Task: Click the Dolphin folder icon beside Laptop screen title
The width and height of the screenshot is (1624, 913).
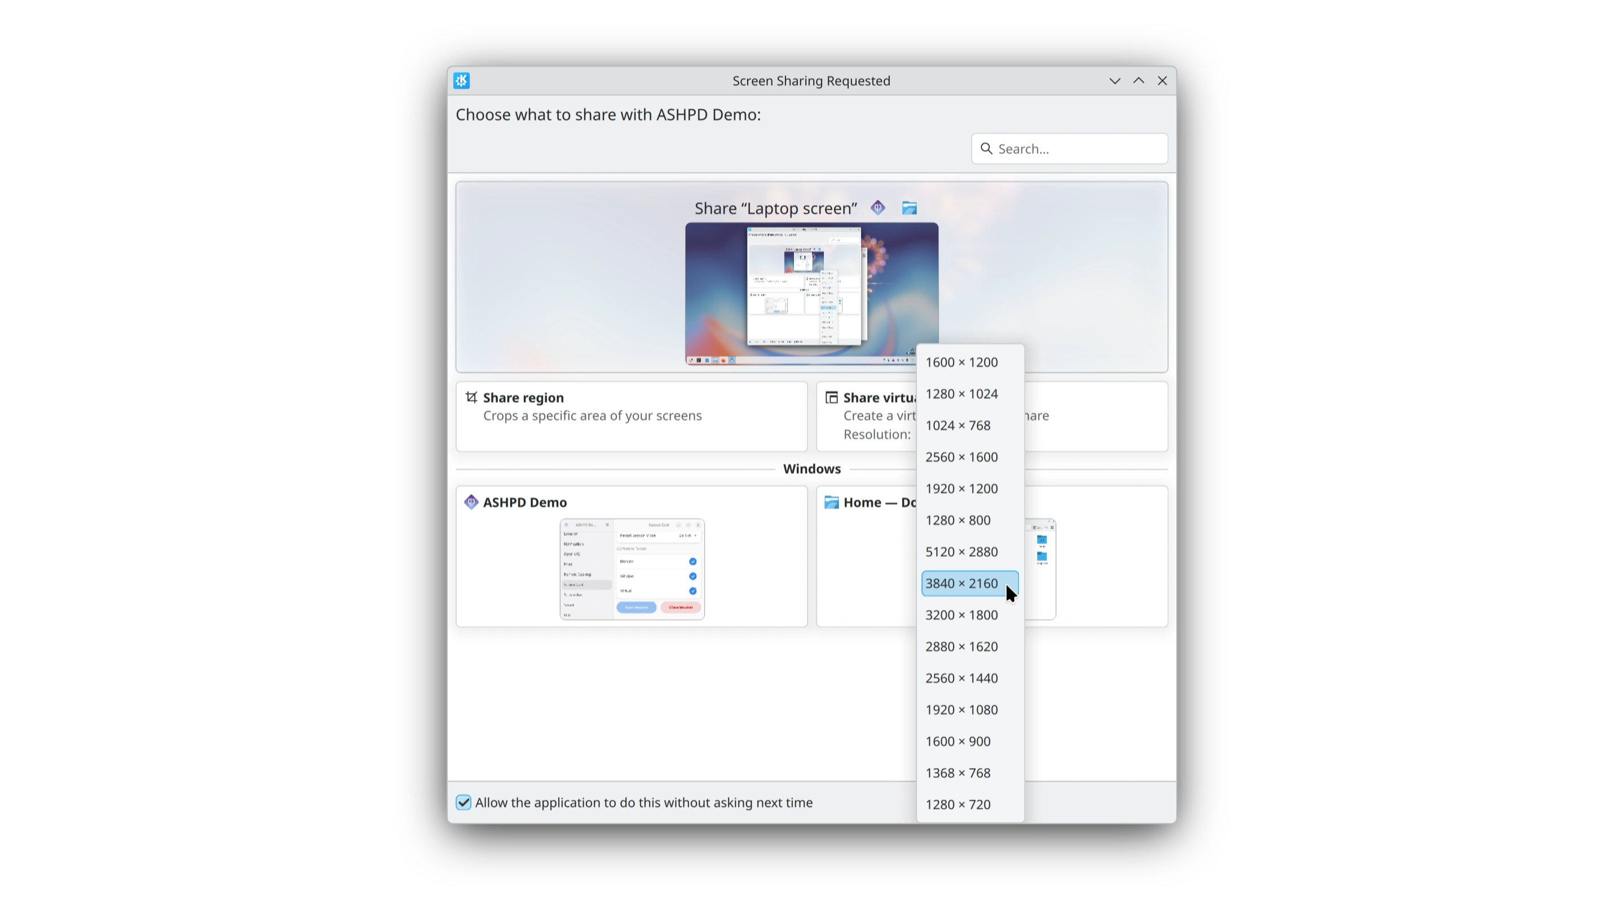Action: coord(909,208)
